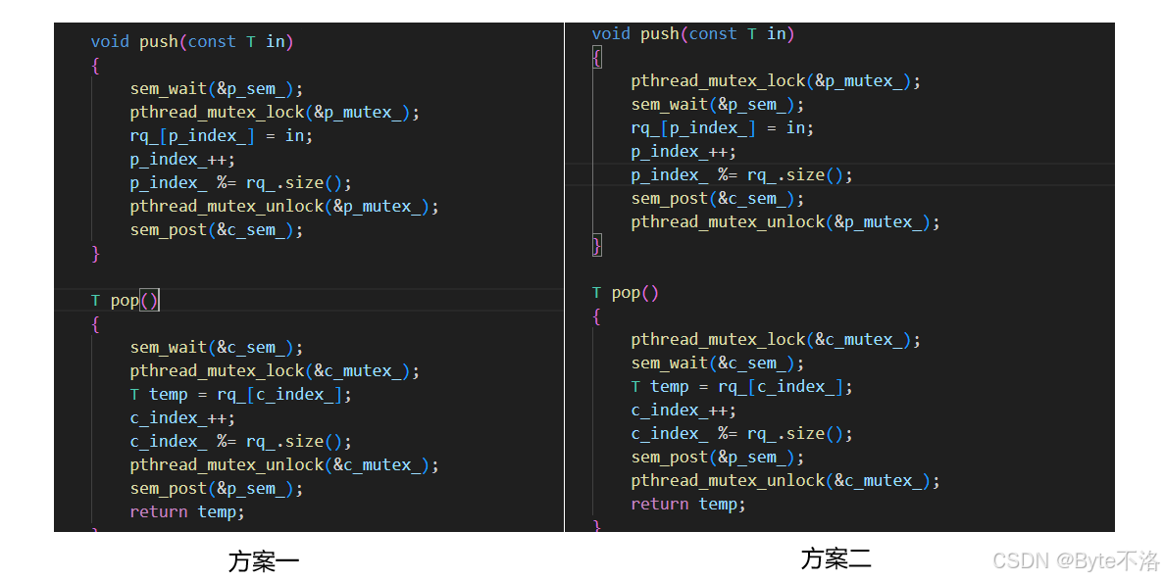Click 'p_index_++;' line in 方案二 code
Viewport: 1164px width, 580px height.
point(683,152)
